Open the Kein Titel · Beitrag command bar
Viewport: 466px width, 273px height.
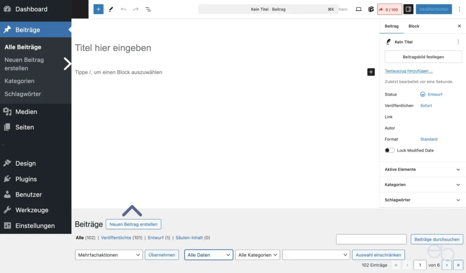click(x=268, y=9)
